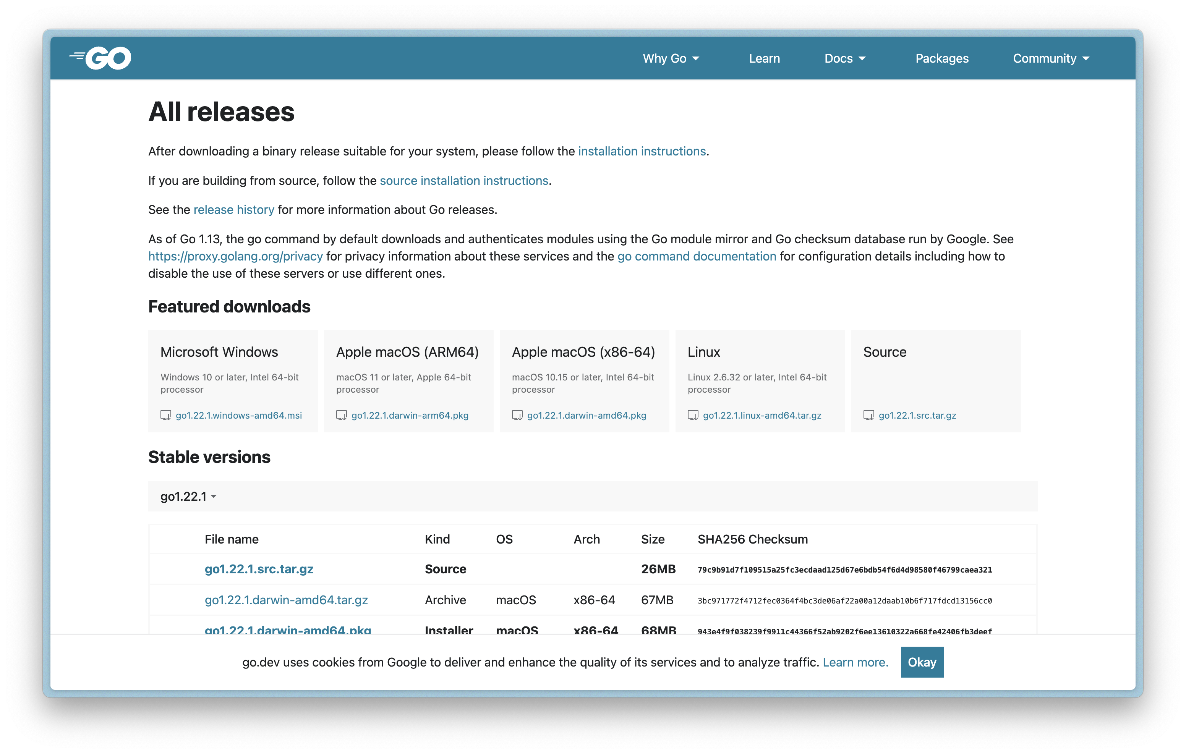Click the Archive kind cell
This screenshot has height=754, width=1186.
[445, 600]
